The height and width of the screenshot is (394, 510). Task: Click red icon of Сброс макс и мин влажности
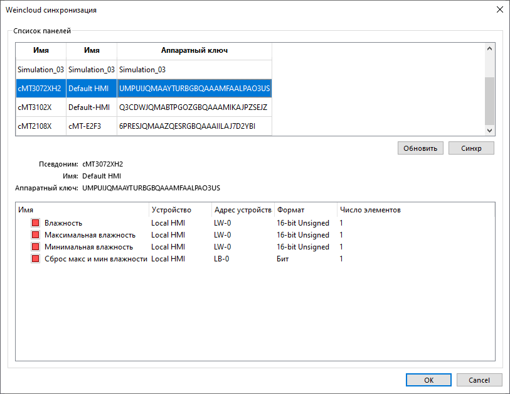click(35, 259)
